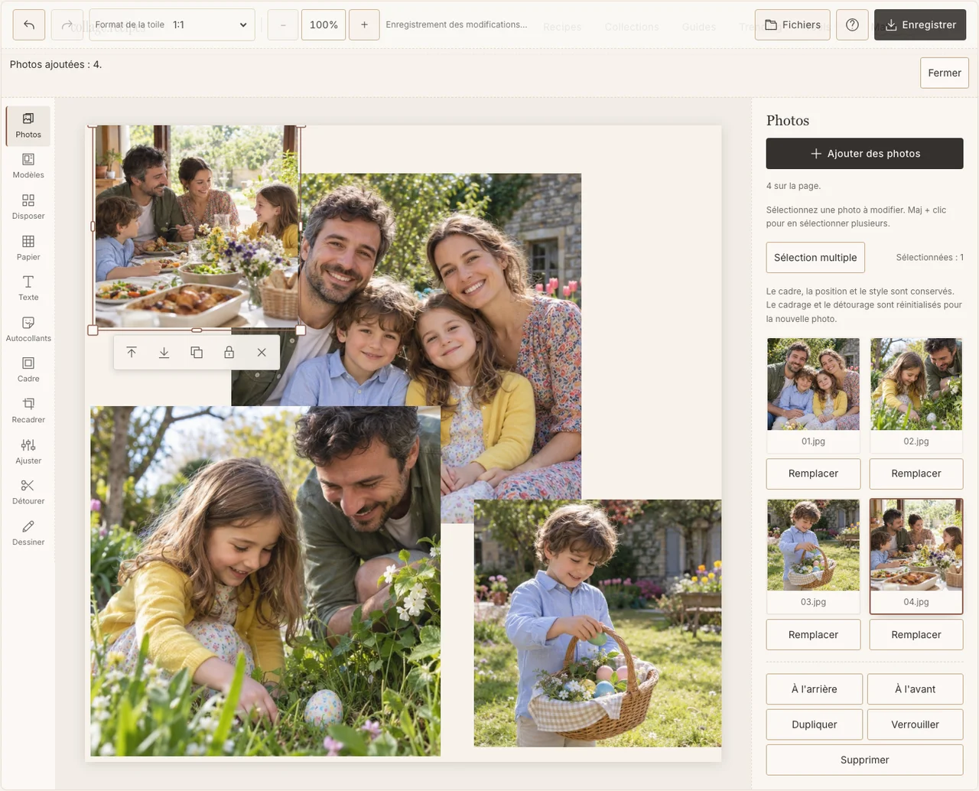Open the Ajuster adjustments tool

click(x=28, y=452)
